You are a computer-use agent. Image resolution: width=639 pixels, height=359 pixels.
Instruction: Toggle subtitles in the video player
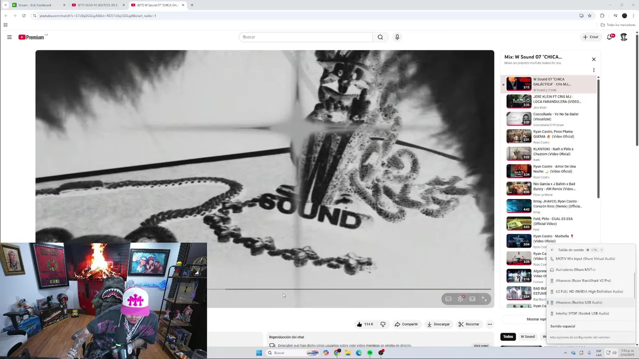[448, 299]
